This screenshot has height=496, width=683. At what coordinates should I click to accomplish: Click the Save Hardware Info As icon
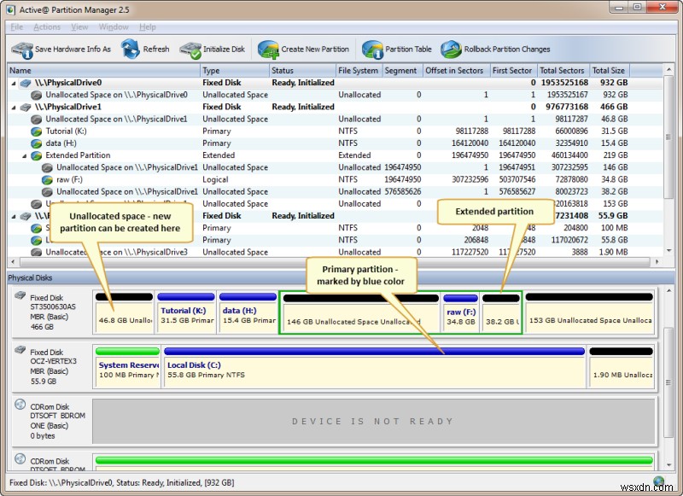click(x=22, y=50)
